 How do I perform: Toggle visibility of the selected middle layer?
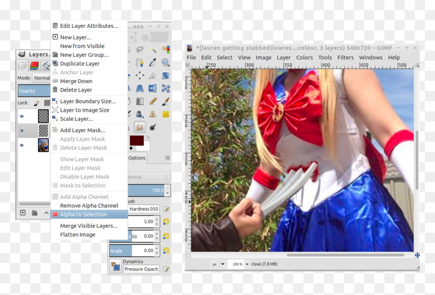tap(22, 131)
